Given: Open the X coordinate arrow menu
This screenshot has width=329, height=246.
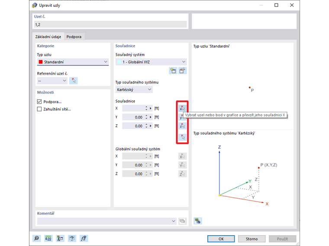Looking at the screenshot, I should tap(151, 108).
